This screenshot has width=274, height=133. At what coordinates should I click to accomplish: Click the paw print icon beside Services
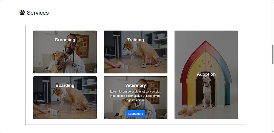pyautogui.click(x=22, y=13)
